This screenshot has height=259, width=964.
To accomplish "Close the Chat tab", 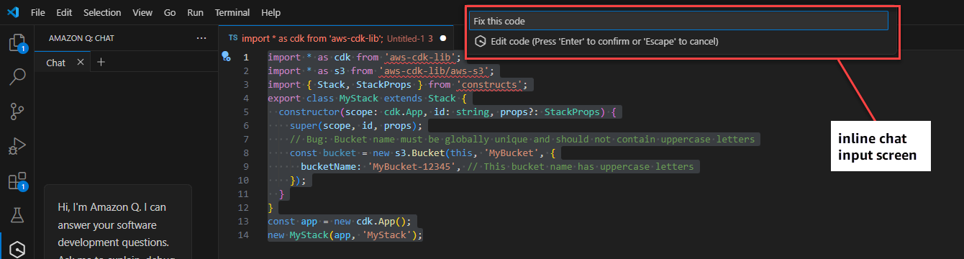I will click(81, 62).
